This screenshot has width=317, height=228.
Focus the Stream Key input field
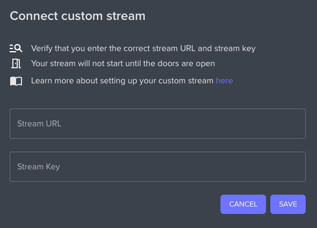(158, 167)
